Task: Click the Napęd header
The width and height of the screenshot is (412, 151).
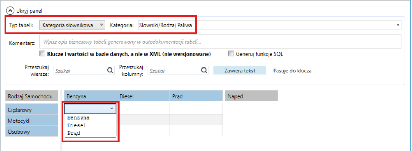Action: [251, 96]
